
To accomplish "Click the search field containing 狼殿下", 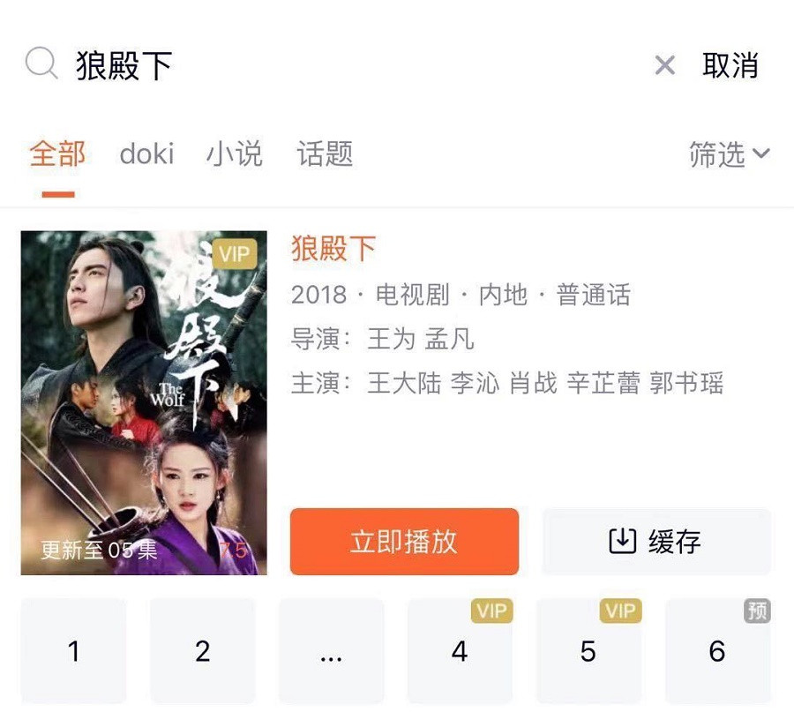I will coord(353,65).
